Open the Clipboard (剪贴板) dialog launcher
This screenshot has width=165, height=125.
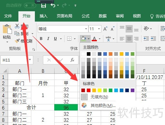pyautogui.click(x=34, y=49)
